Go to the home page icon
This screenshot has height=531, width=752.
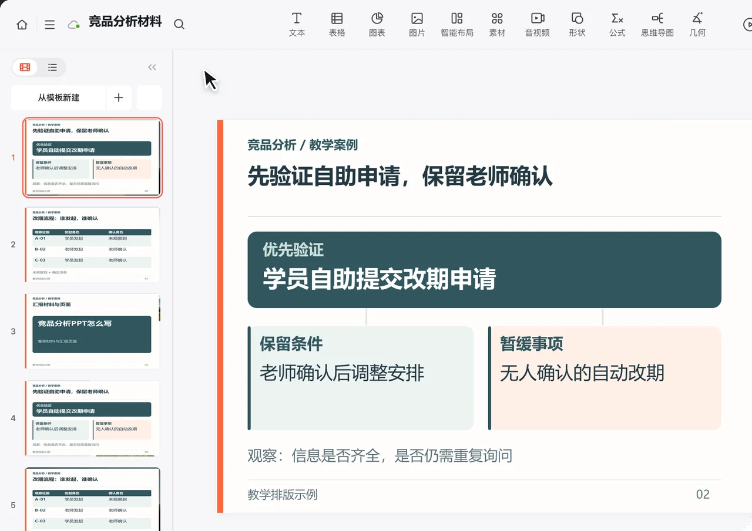coord(22,25)
